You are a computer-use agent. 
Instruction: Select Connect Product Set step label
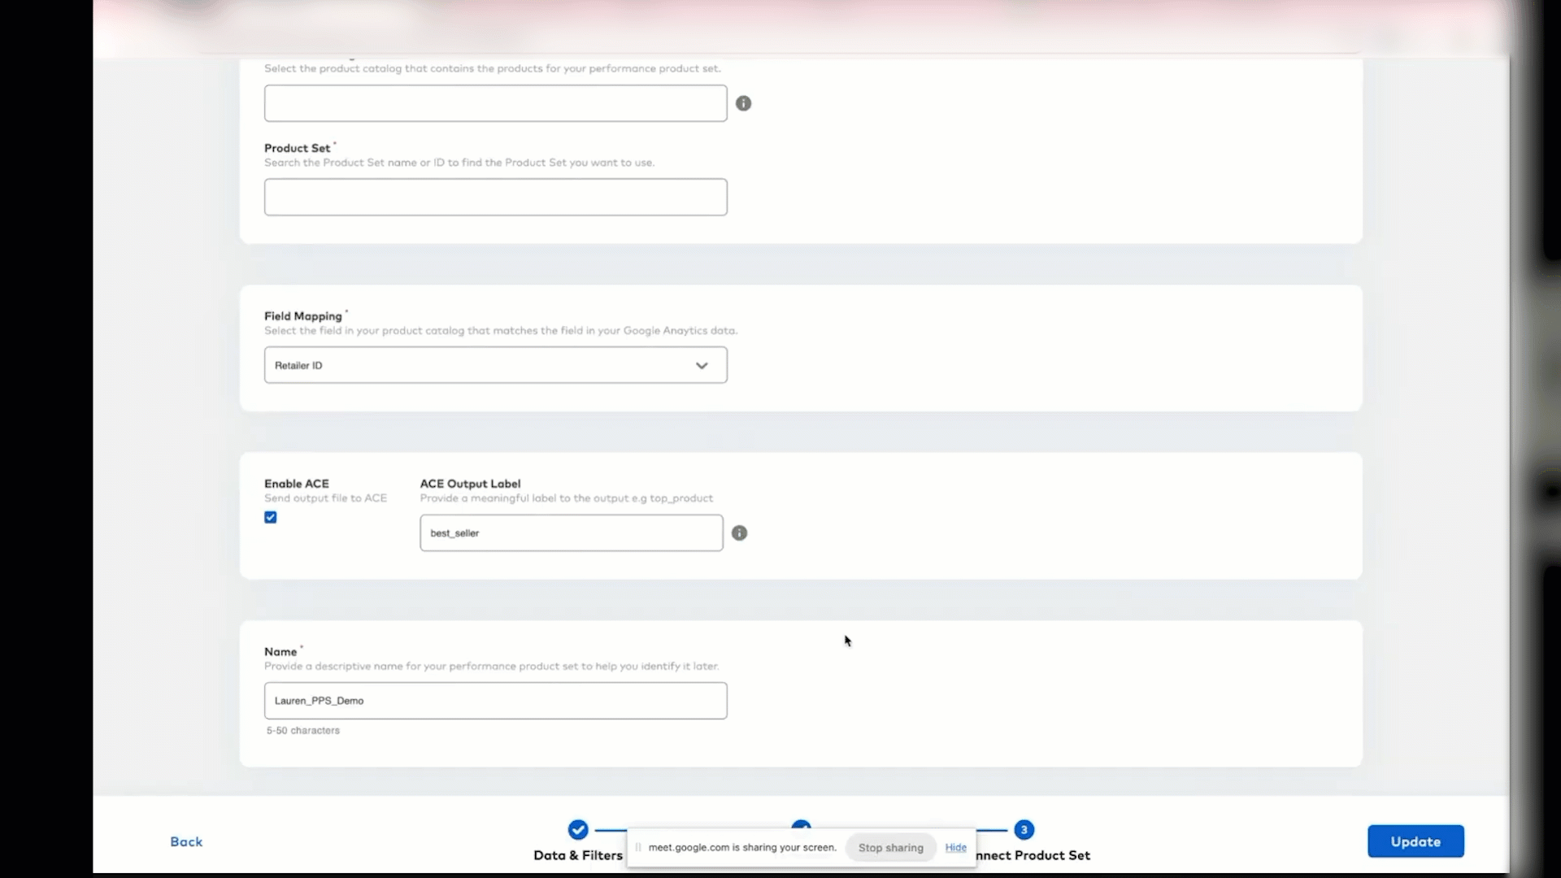1033,855
